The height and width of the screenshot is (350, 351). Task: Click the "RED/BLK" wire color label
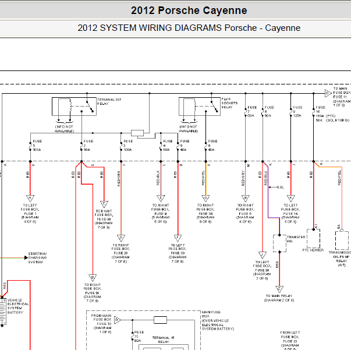pyautogui.click(x=158, y=178)
